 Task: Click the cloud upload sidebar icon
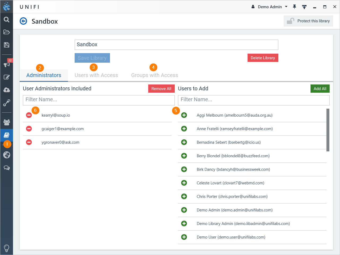pyautogui.click(x=7, y=90)
